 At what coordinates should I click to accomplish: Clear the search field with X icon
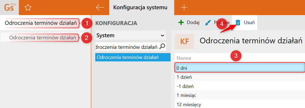pos(85,23)
